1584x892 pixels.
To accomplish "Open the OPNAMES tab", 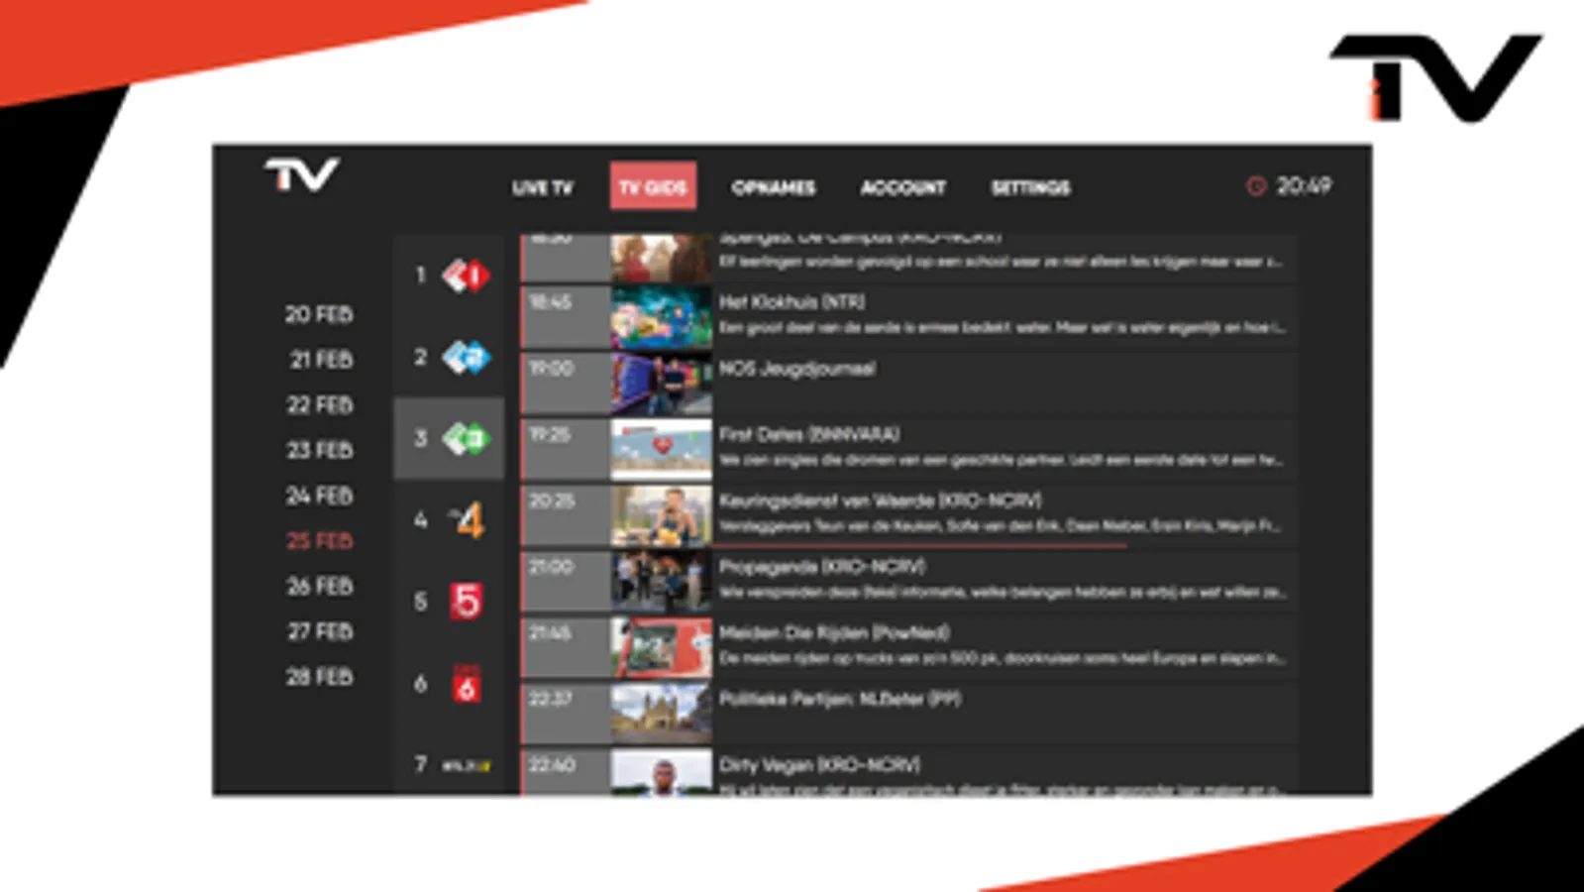I will point(774,187).
